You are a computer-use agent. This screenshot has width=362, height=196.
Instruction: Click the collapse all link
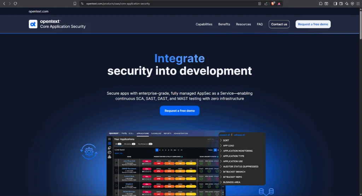point(239,135)
